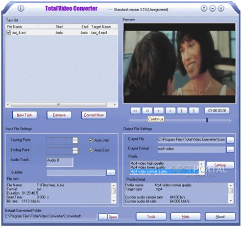Click the task list scroll left arrow

[8, 104]
